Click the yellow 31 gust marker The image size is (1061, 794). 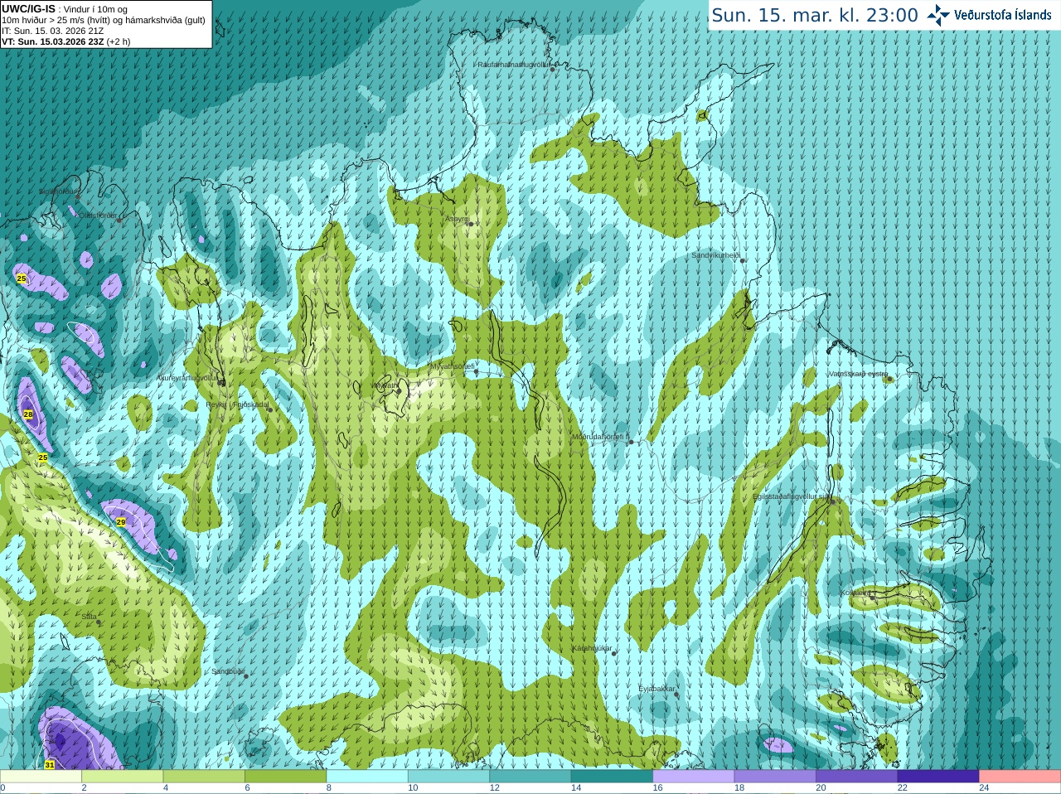[50, 765]
